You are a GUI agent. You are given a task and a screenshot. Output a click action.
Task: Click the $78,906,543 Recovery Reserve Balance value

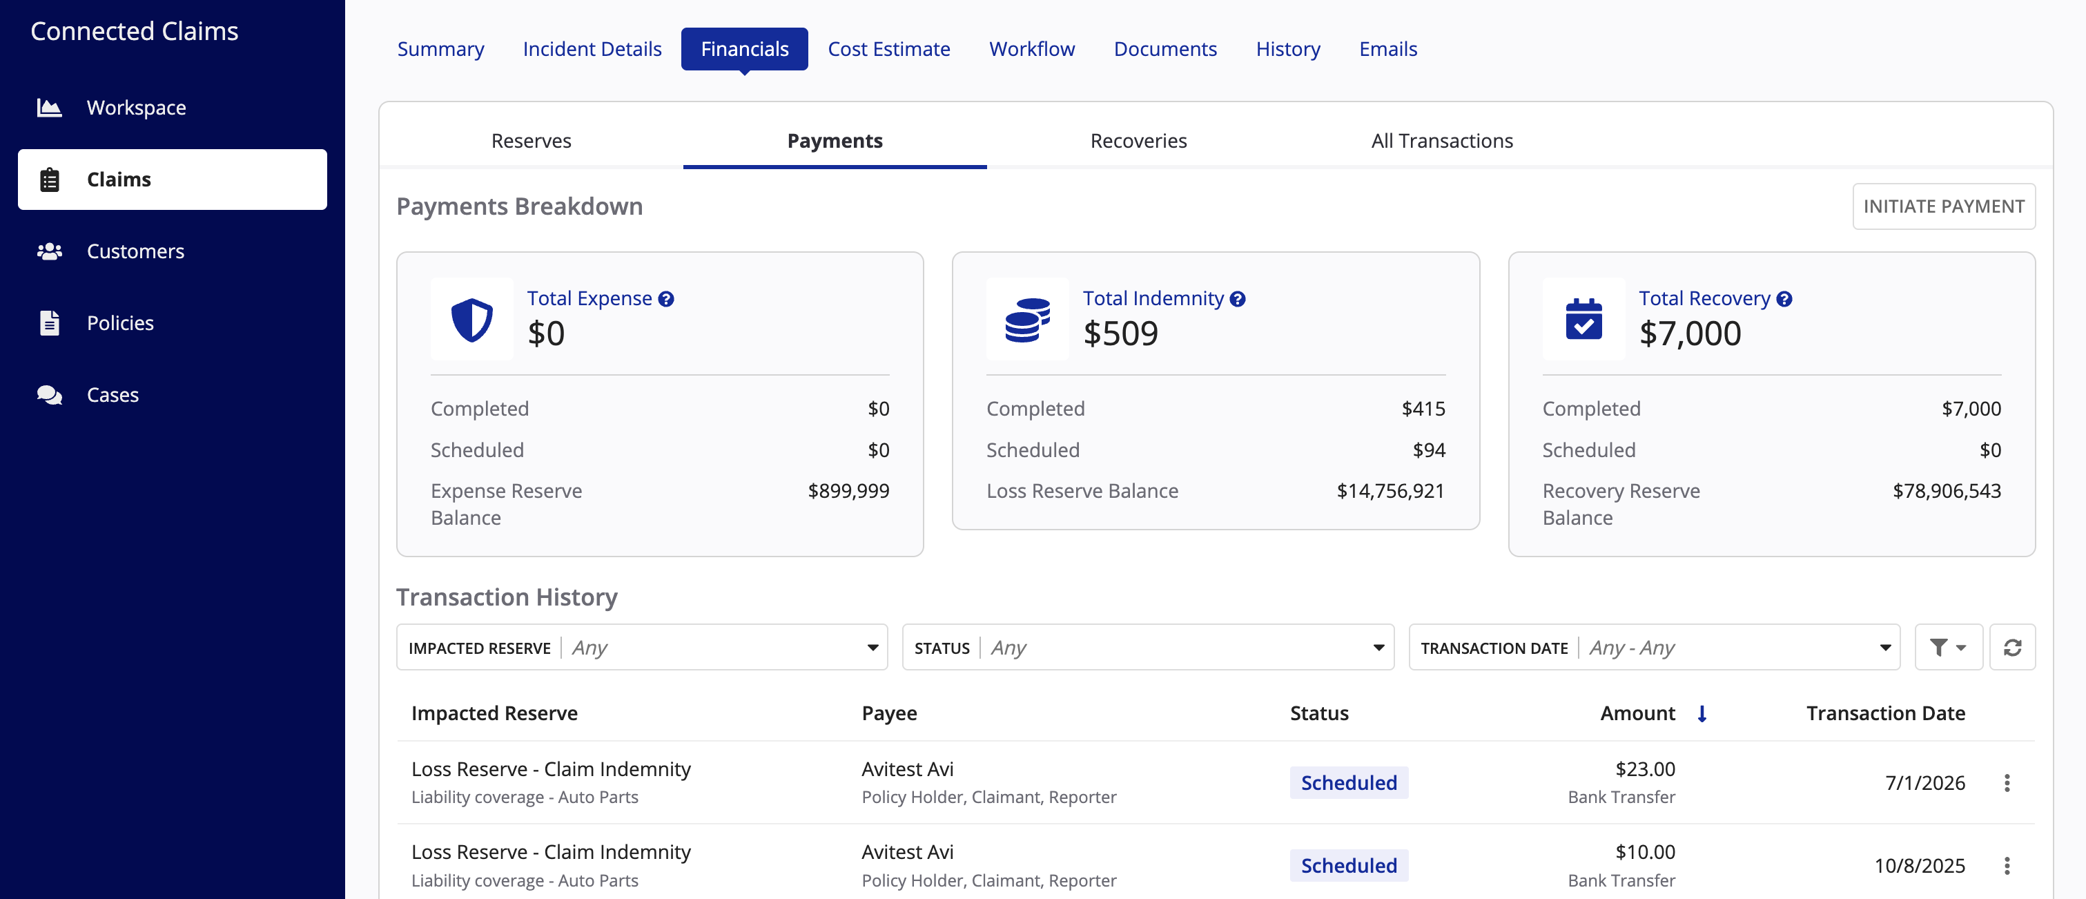(x=1947, y=491)
